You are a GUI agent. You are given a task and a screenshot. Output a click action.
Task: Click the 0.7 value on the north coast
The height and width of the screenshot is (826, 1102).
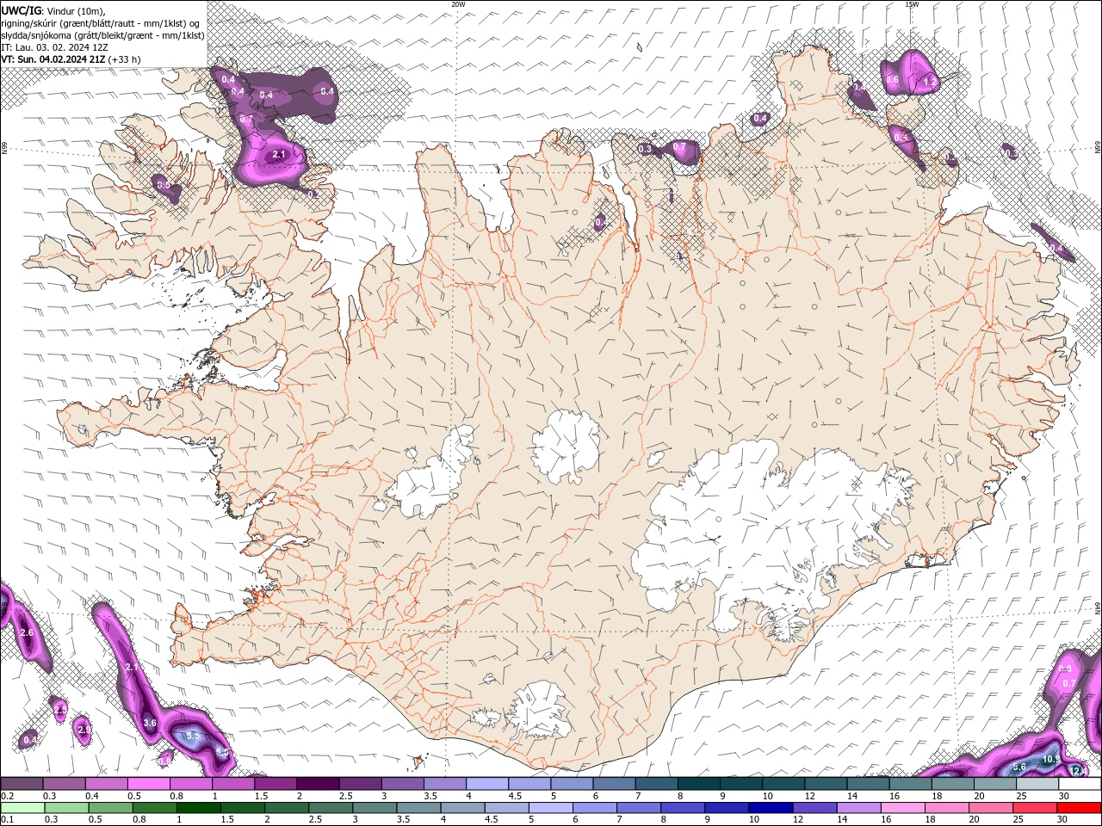[x=679, y=148]
